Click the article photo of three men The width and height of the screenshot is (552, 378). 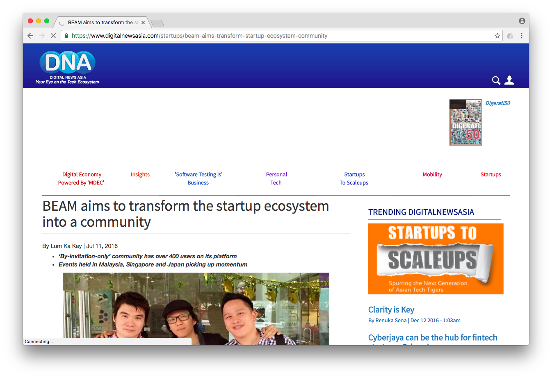tap(196, 309)
